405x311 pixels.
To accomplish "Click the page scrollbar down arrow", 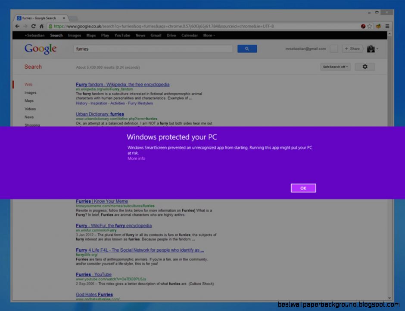I will coord(389,298).
